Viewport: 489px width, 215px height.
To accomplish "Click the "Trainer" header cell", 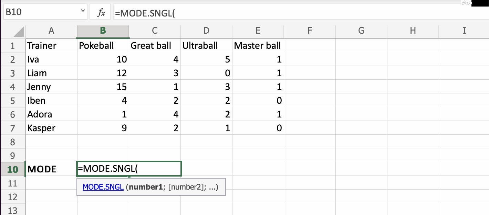I will 51,45.
